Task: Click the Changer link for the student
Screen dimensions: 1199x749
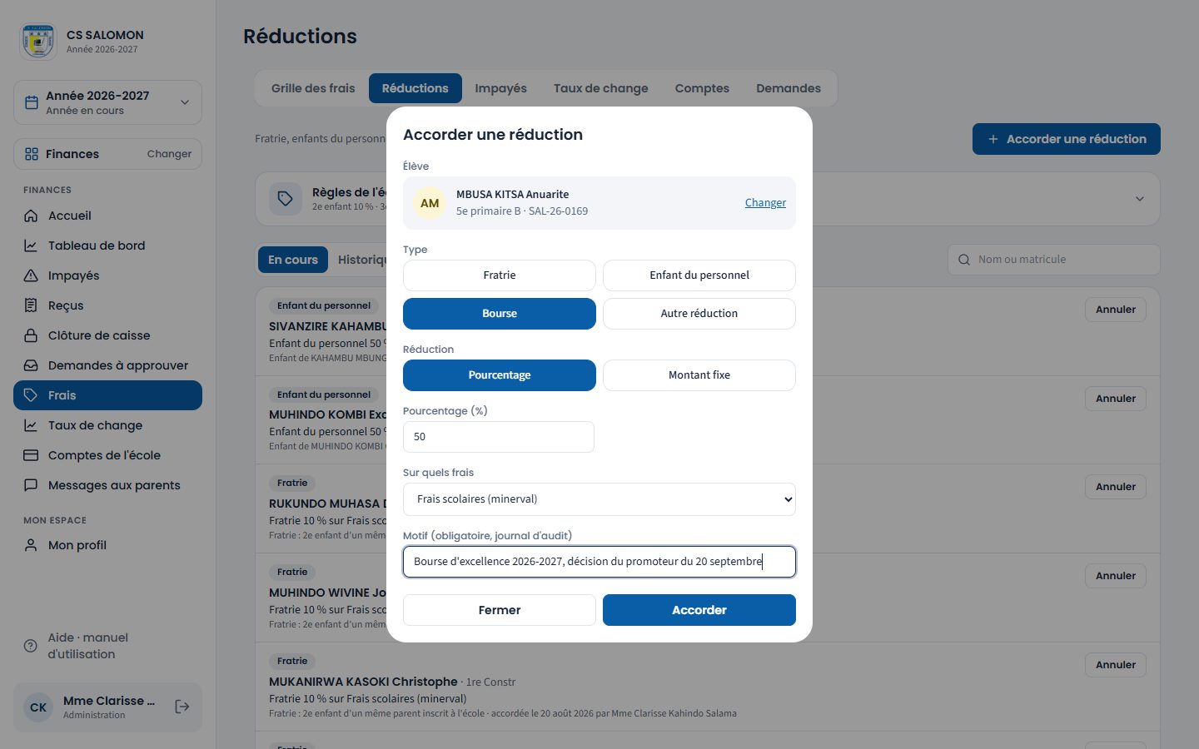Action: [x=765, y=202]
